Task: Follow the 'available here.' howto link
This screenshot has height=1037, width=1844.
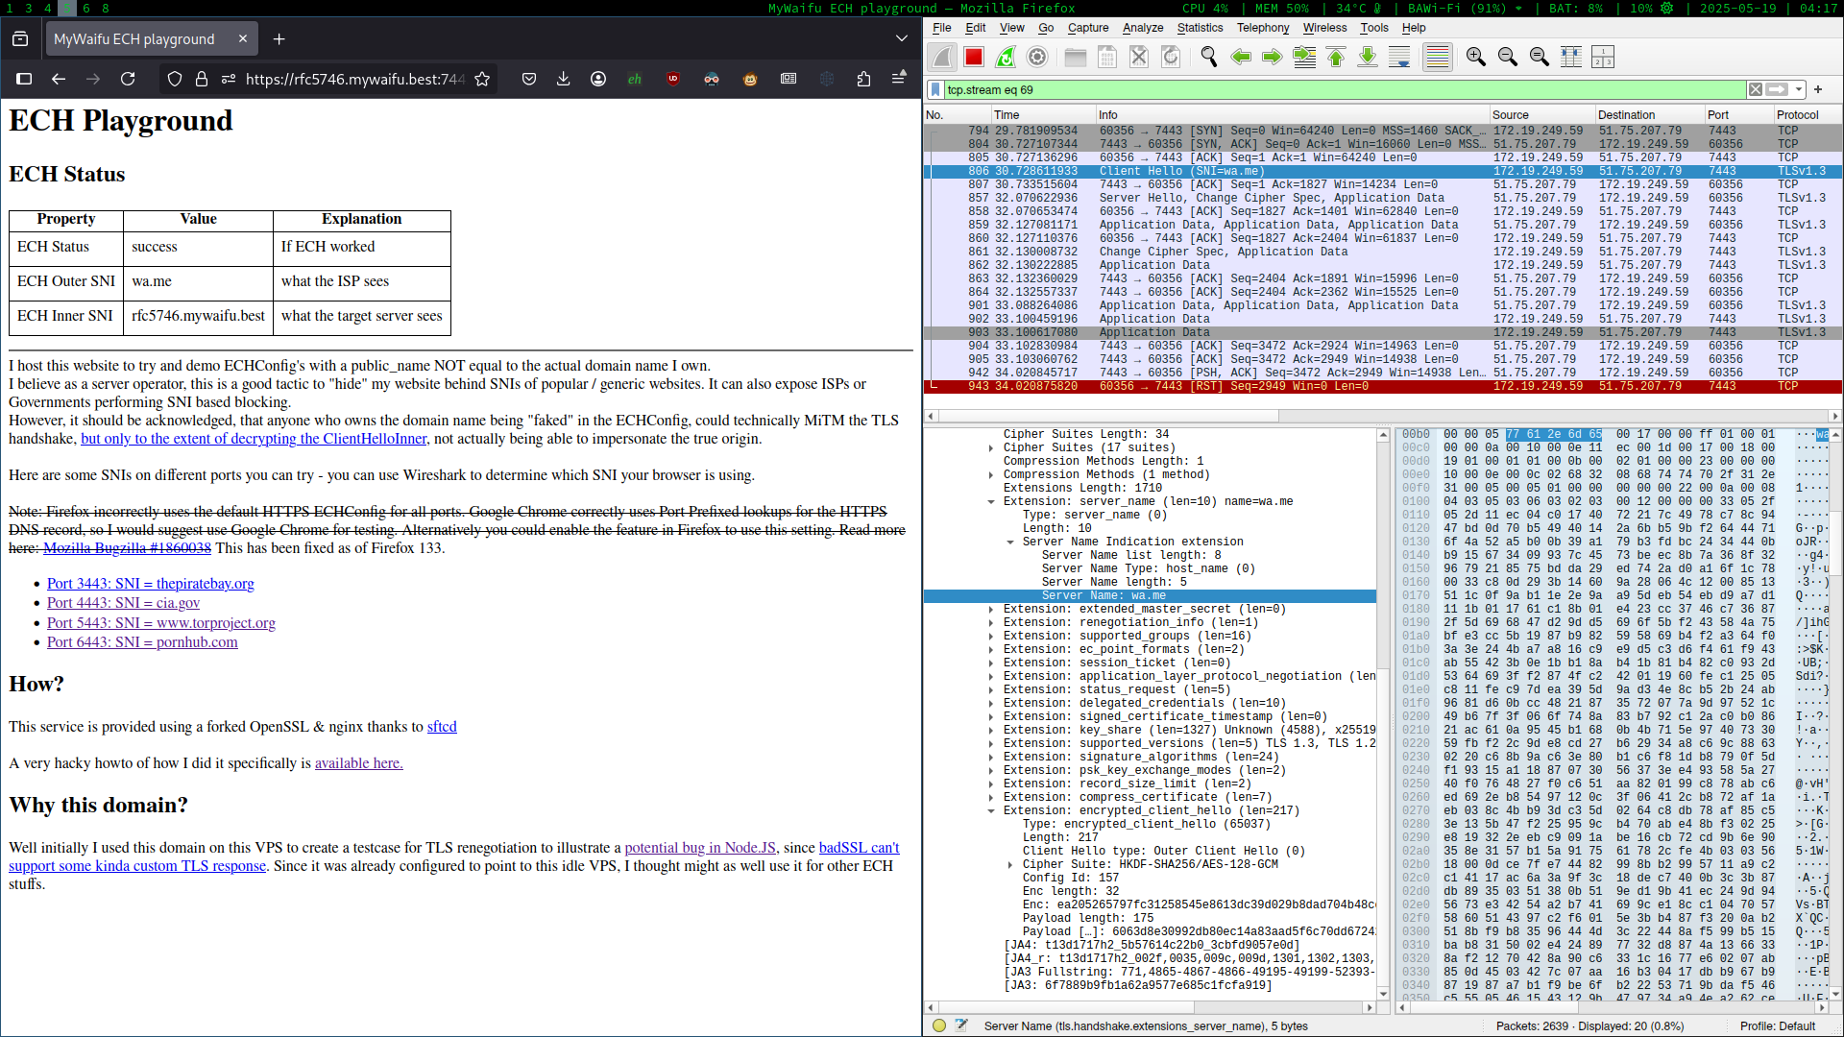Action: (359, 763)
